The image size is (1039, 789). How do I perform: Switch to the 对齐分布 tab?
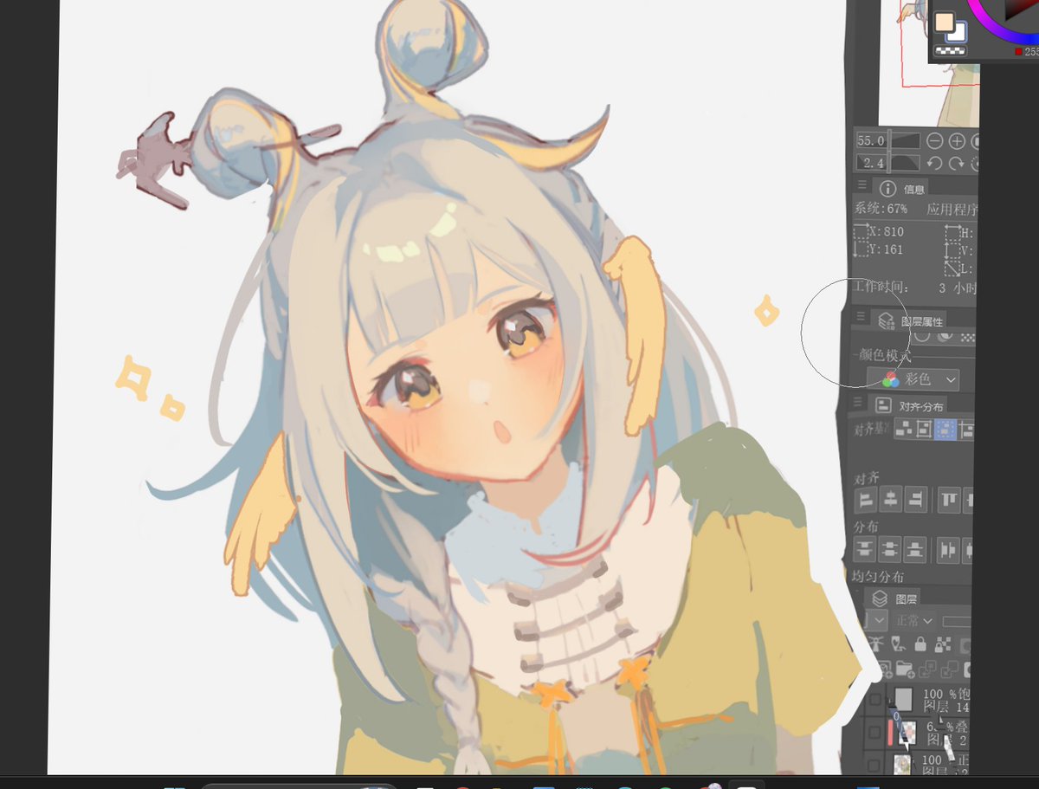[x=909, y=406]
